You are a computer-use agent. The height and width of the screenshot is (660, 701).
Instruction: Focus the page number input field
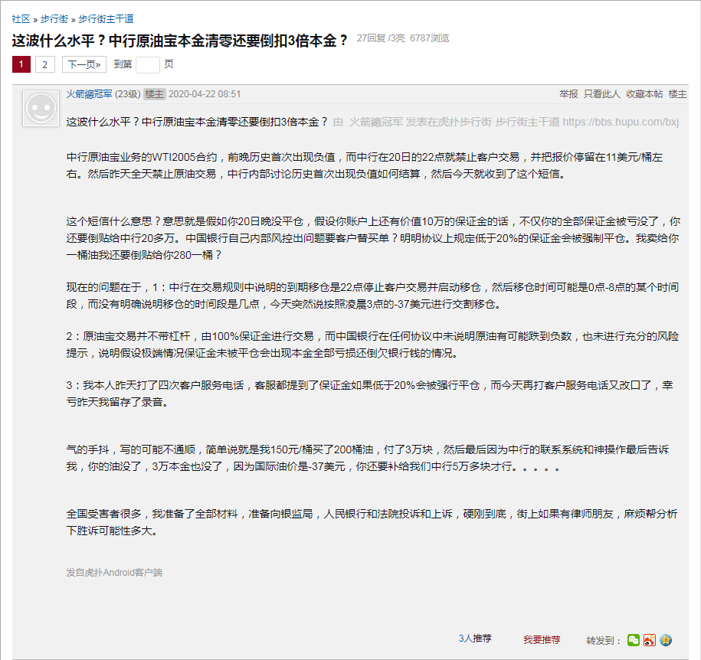pos(148,65)
